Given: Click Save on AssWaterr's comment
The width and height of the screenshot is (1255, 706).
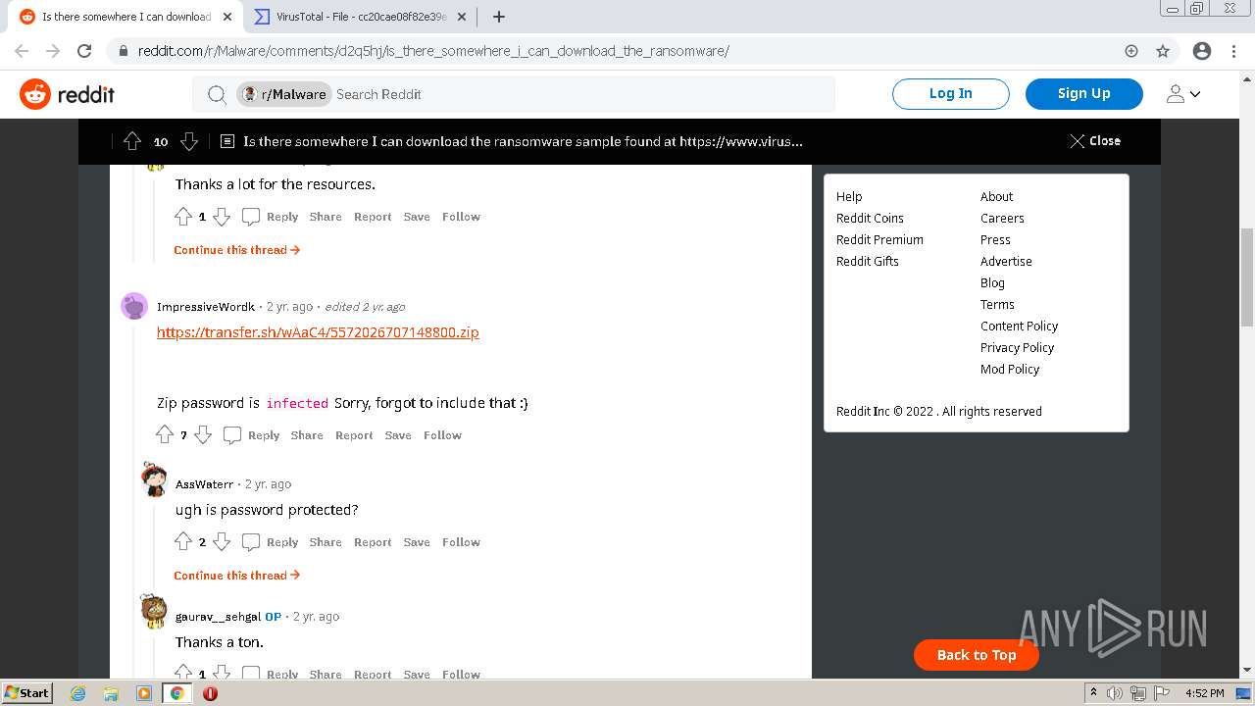Looking at the screenshot, I should [417, 542].
